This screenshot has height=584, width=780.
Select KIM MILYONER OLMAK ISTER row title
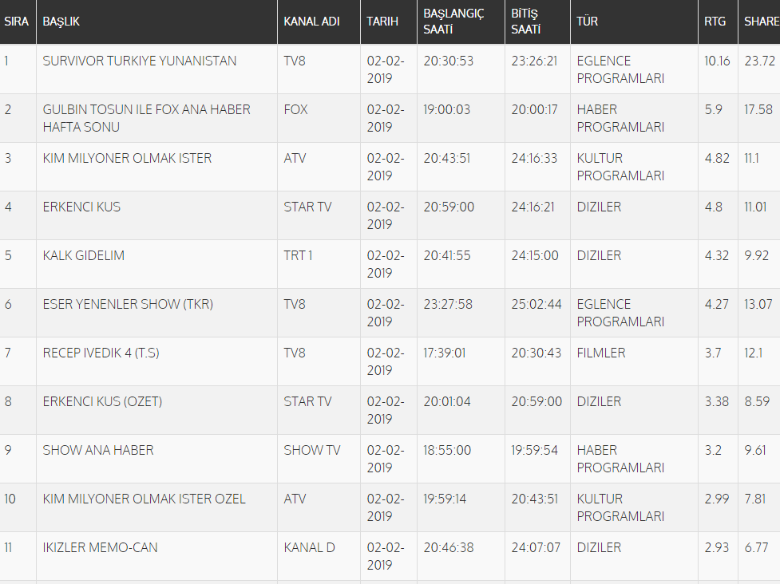tap(127, 158)
